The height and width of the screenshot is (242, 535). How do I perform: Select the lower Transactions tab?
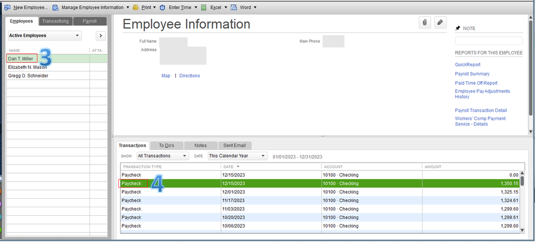(x=132, y=145)
